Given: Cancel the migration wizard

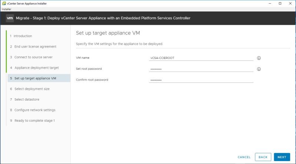Looking at the screenshot, I should (244, 157).
